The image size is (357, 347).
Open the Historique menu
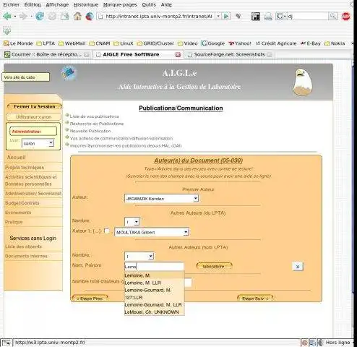coord(86,5)
